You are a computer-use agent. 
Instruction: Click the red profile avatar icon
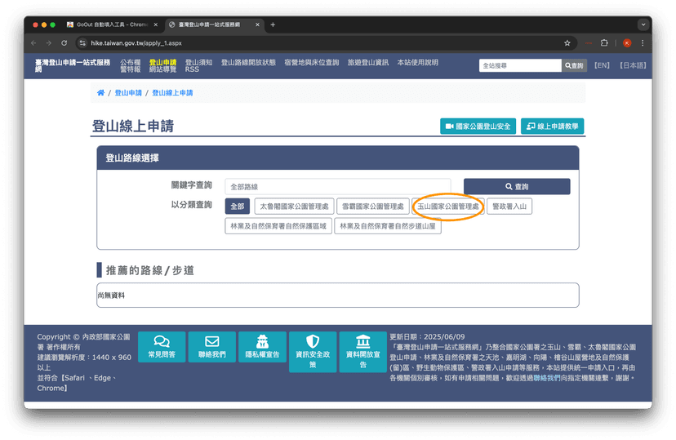coord(627,43)
